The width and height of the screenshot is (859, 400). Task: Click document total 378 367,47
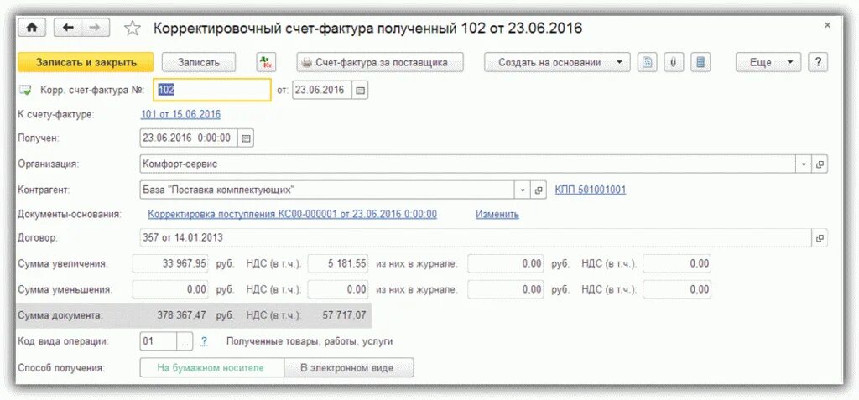pos(181,315)
